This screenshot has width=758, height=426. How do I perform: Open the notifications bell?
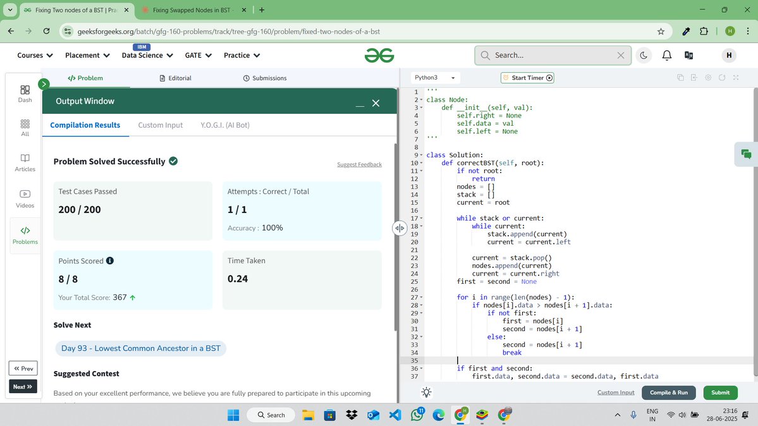(666, 55)
